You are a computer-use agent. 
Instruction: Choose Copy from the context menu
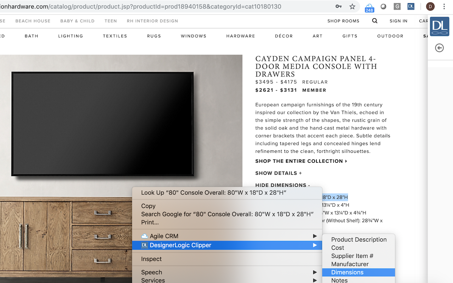pos(227,206)
